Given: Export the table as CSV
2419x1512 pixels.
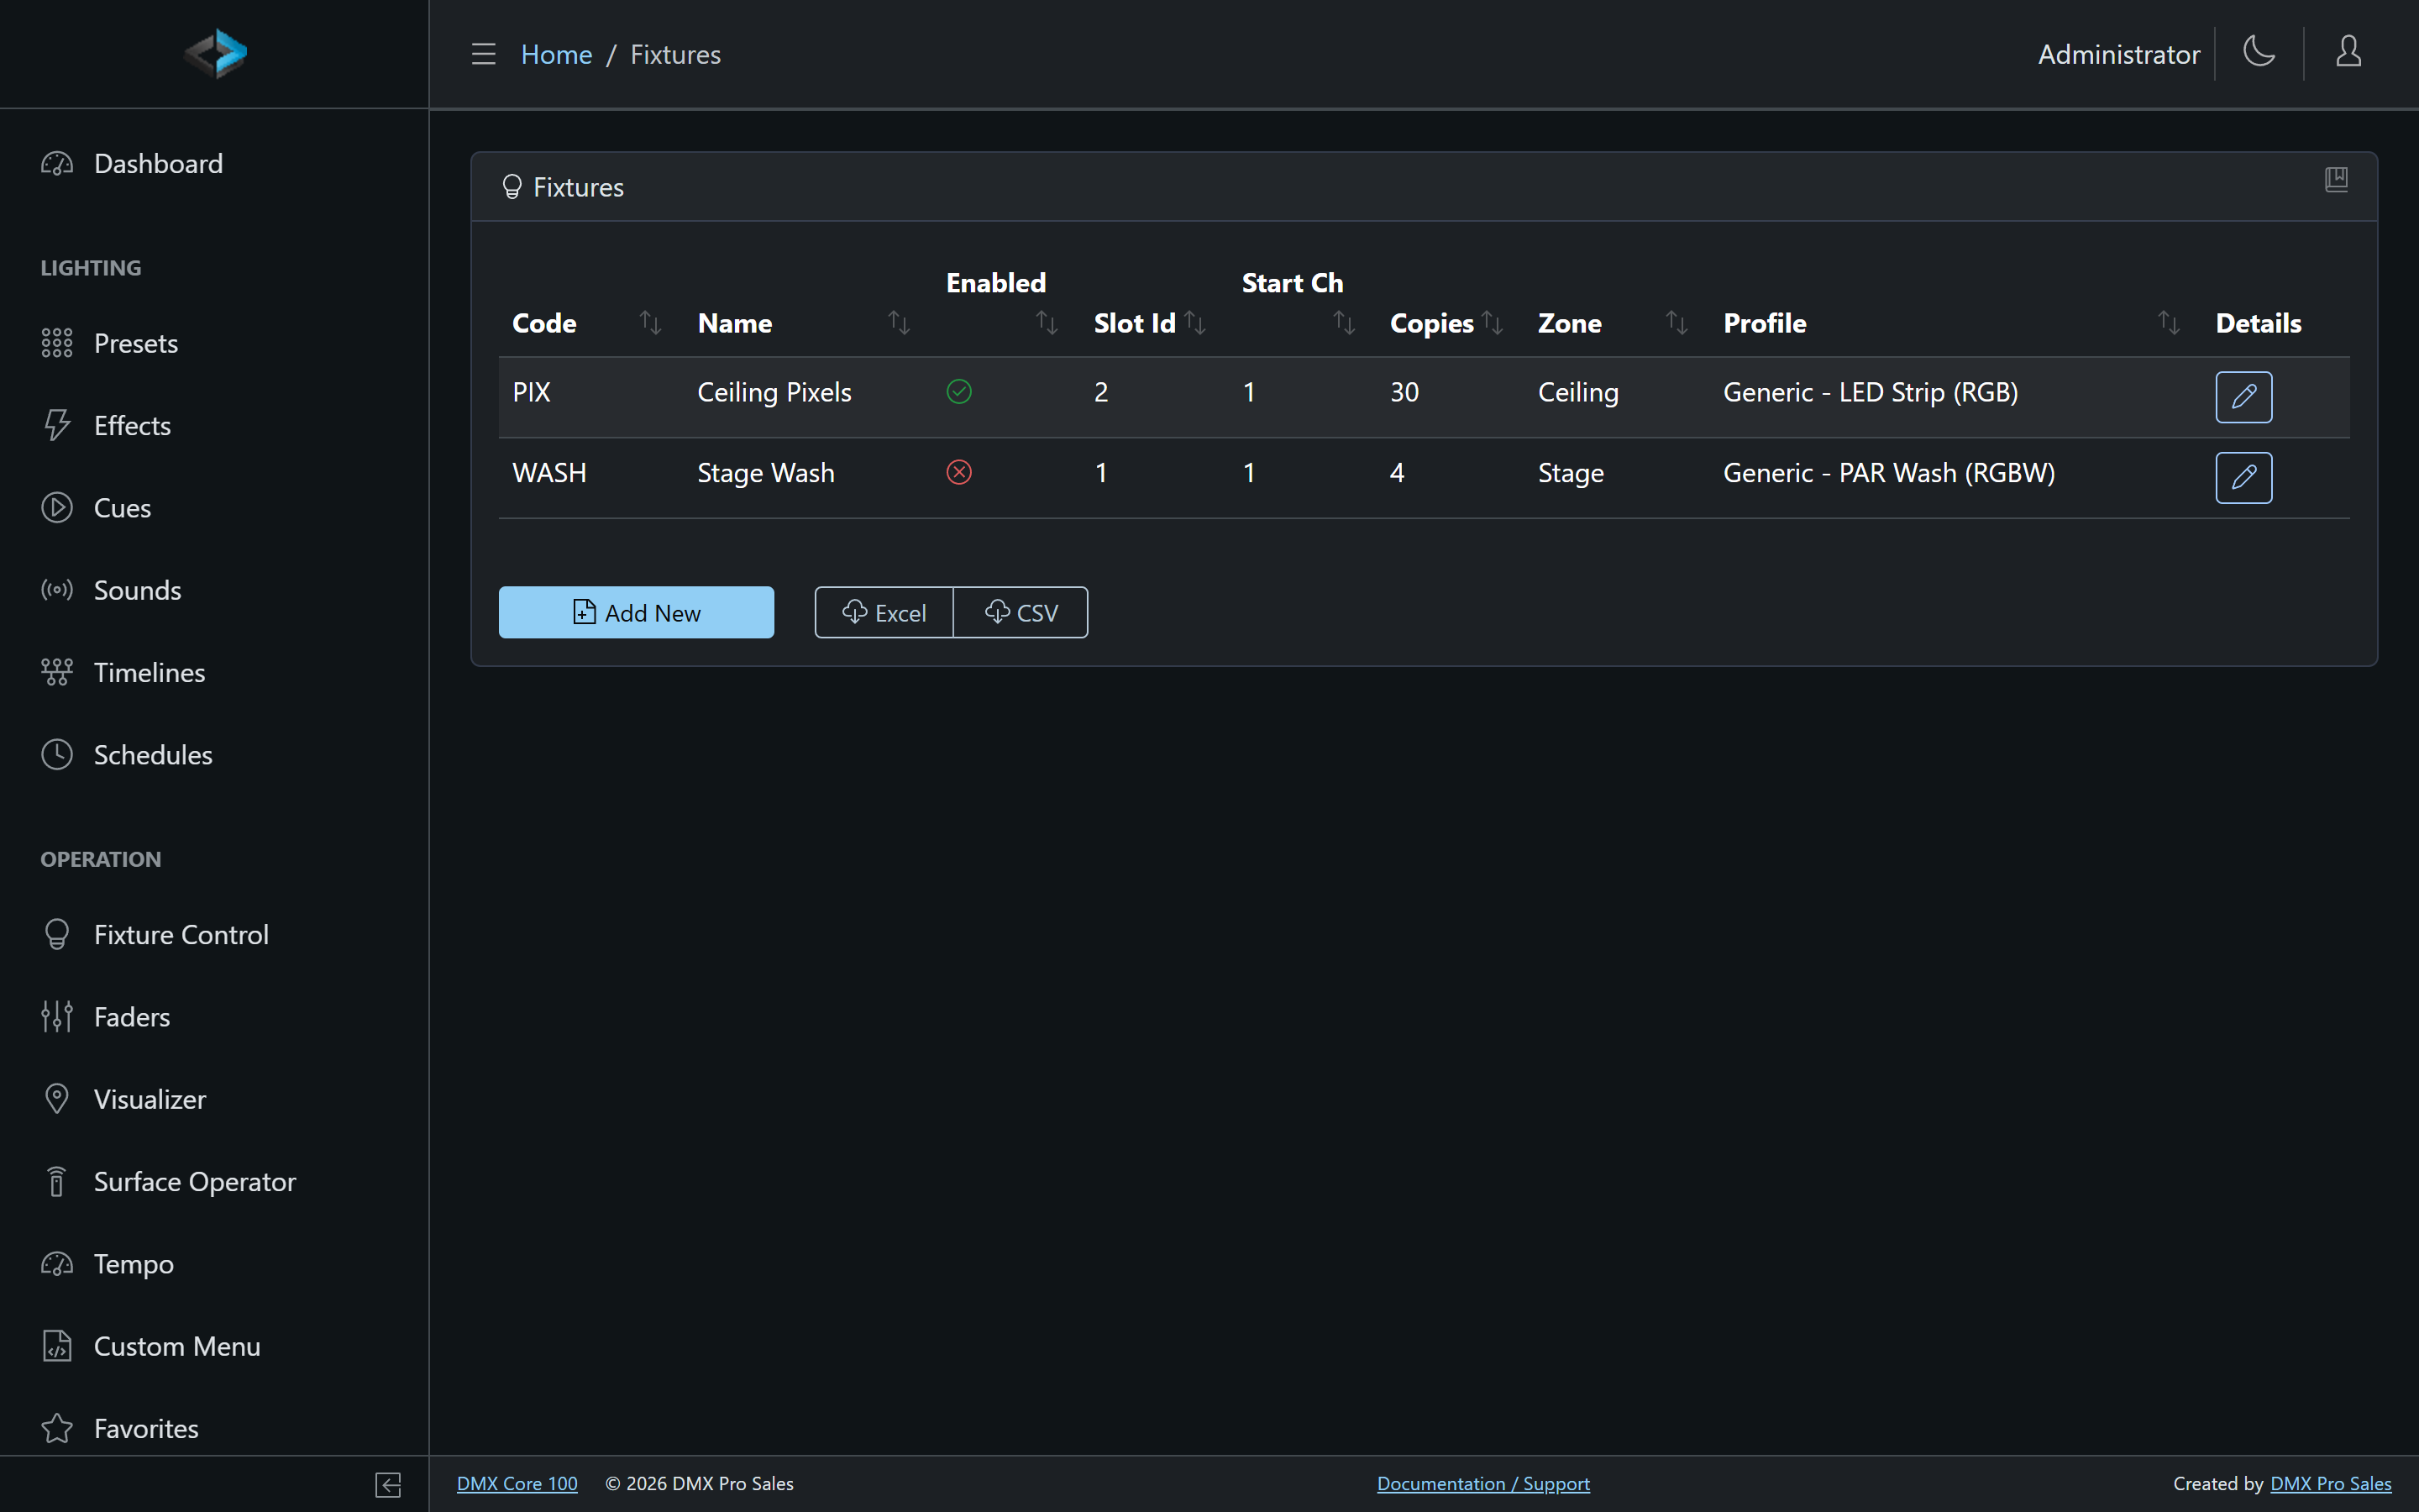Looking at the screenshot, I should point(1021,612).
